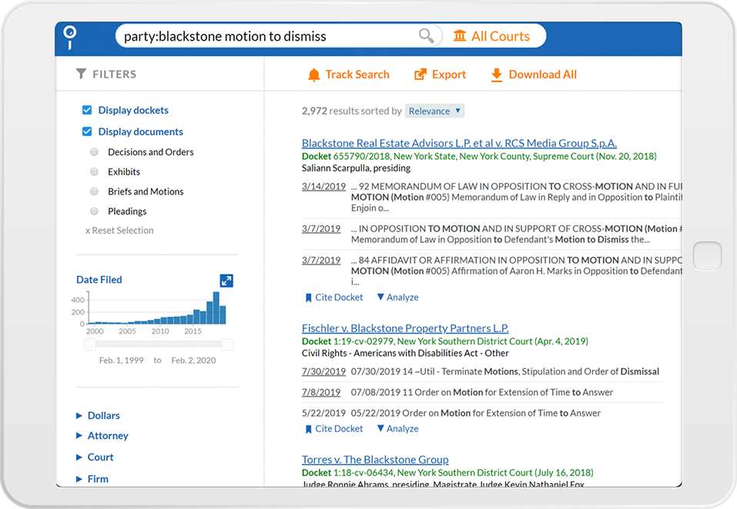Select the app logo in the top corner
This screenshot has width=737, height=509.
pyautogui.click(x=70, y=35)
